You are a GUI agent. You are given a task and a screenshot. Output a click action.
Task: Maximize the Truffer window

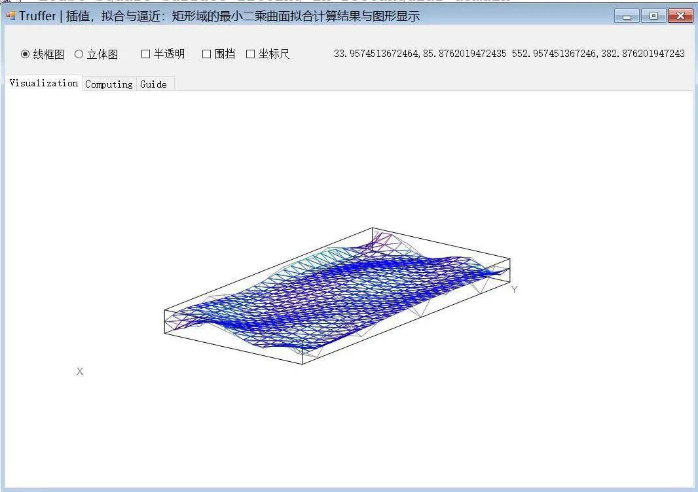[x=653, y=16]
